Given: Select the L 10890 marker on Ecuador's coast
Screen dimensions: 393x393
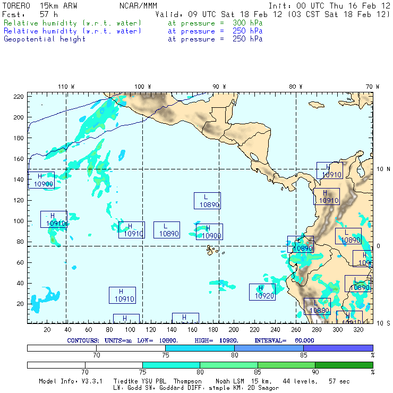Looking at the screenshot, I should pyautogui.click(x=301, y=244).
